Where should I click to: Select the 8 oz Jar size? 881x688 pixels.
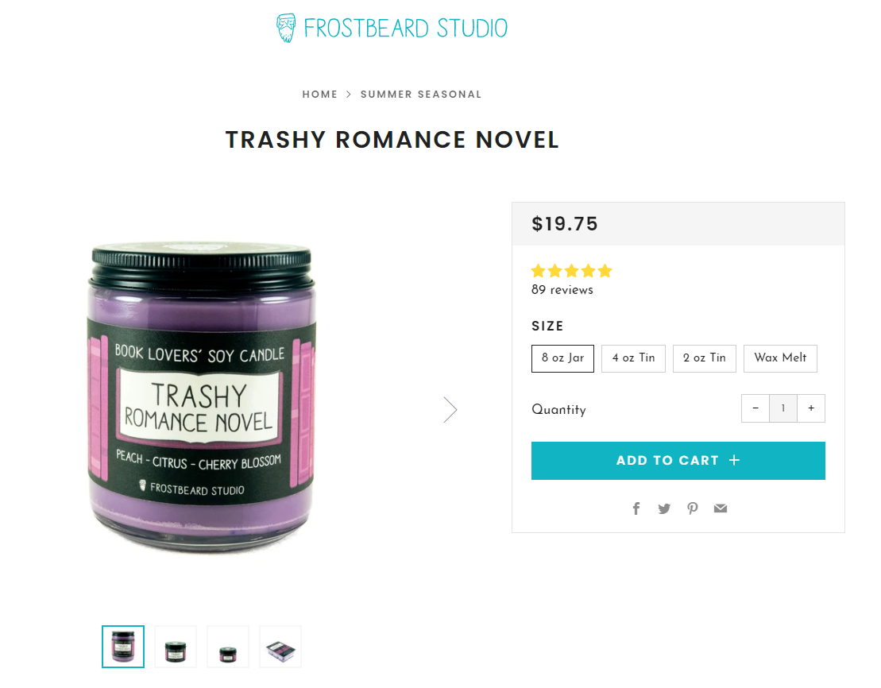tap(562, 358)
